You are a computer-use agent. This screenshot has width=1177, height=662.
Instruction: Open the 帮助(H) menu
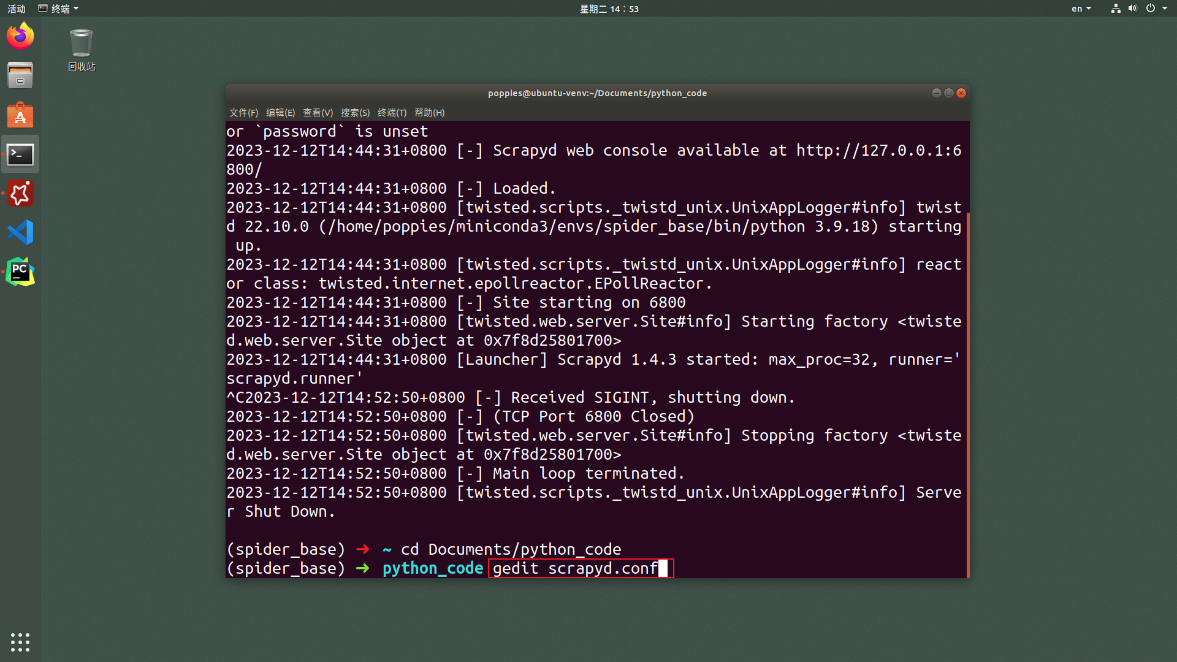pos(429,113)
